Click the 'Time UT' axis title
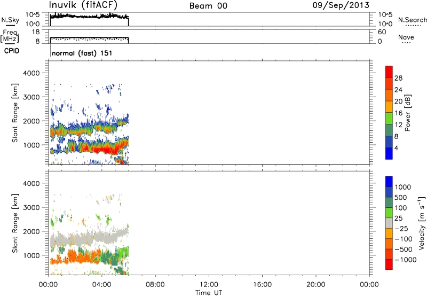This screenshot has height=296, width=427. tap(209, 293)
